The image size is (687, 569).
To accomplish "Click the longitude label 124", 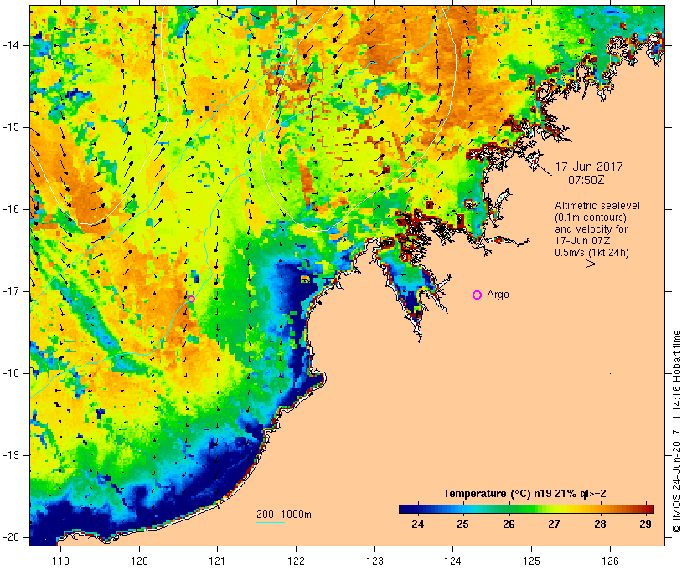I will click(x=453, y=561).
